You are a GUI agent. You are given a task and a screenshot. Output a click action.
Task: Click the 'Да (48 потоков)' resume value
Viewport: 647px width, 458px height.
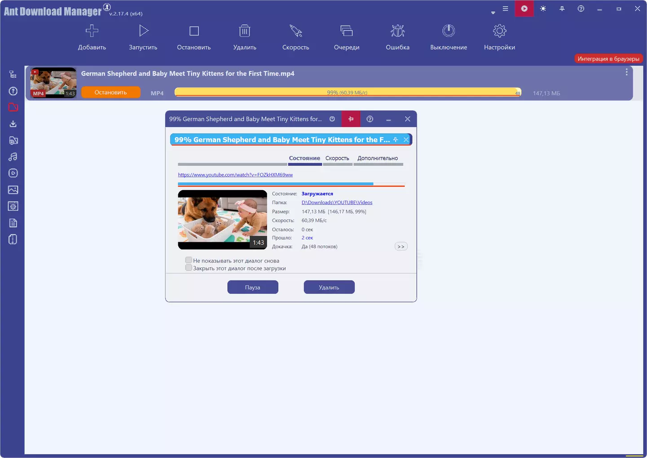coord(319,247)
